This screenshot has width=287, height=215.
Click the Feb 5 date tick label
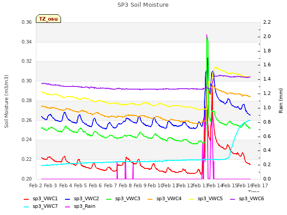point(80,185)
